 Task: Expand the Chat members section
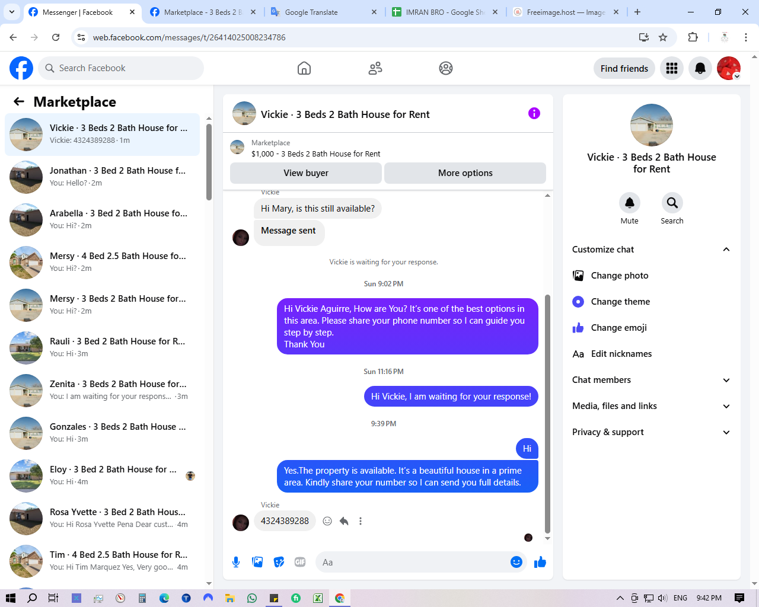click(x=726, y=380)
